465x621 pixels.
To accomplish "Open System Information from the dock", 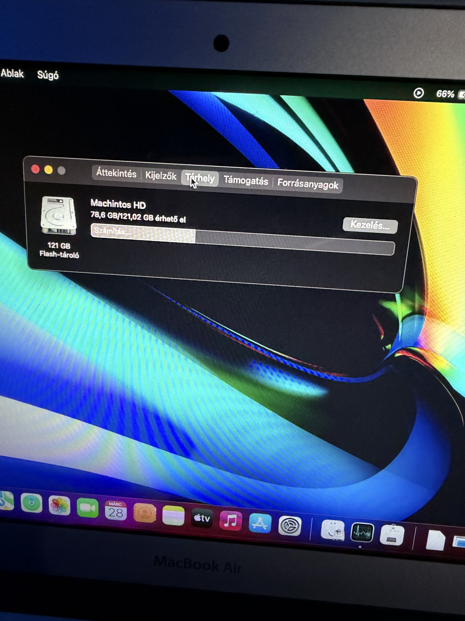I will [x=392, y=535].
